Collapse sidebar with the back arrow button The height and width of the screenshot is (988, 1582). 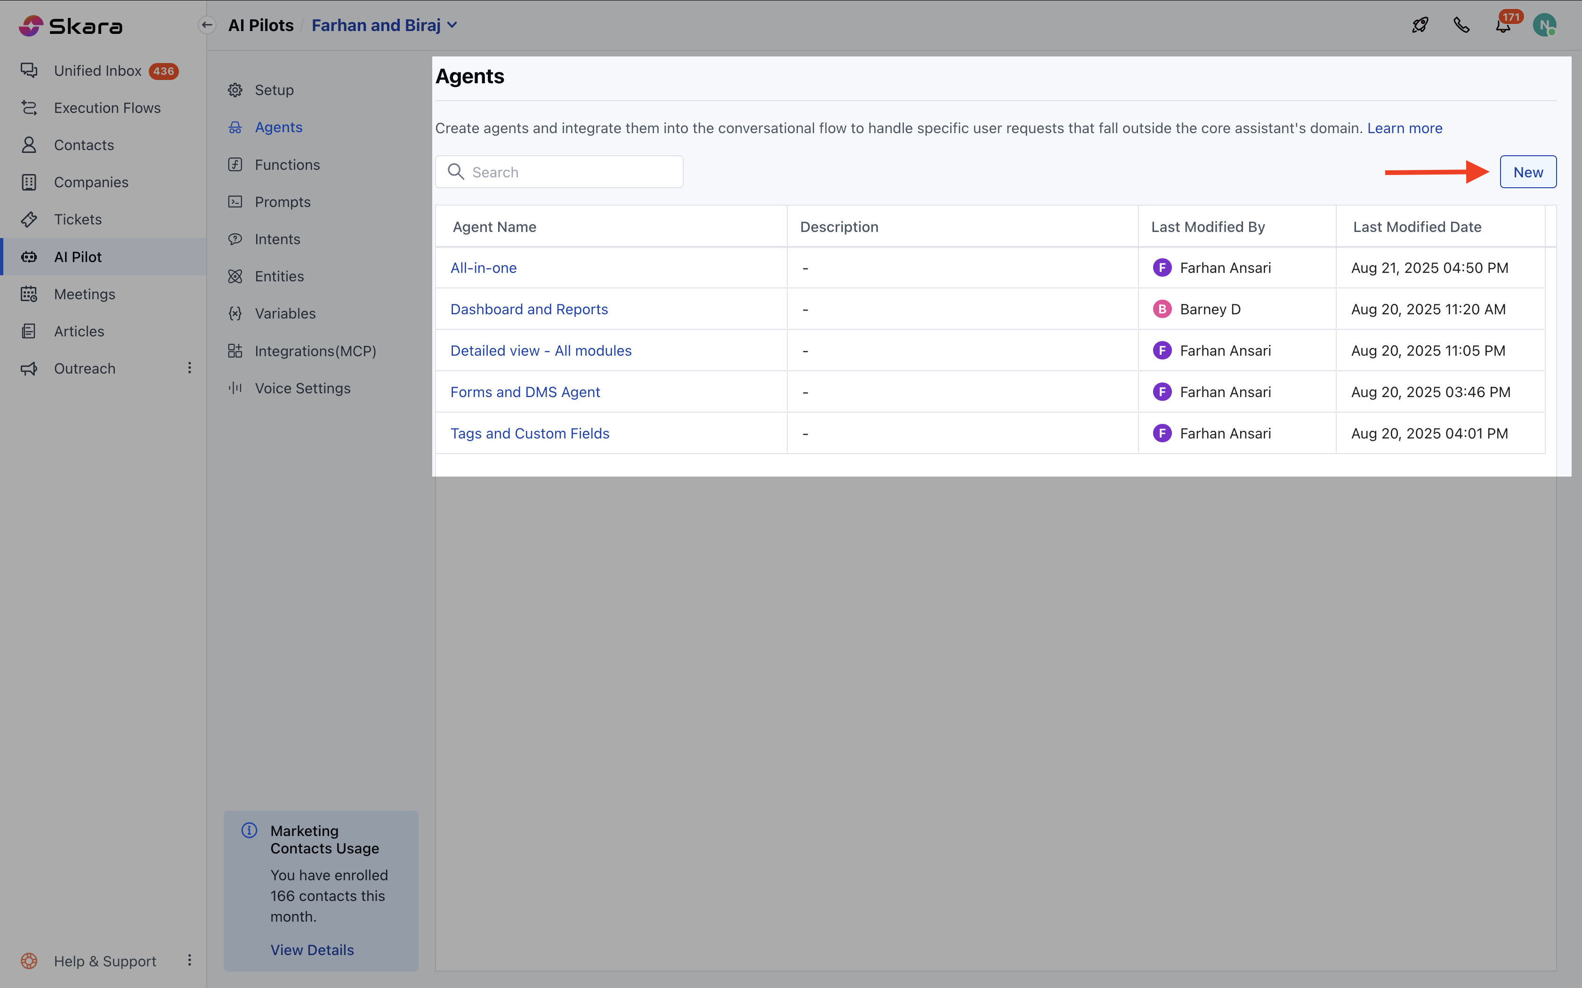click(207, 25)
